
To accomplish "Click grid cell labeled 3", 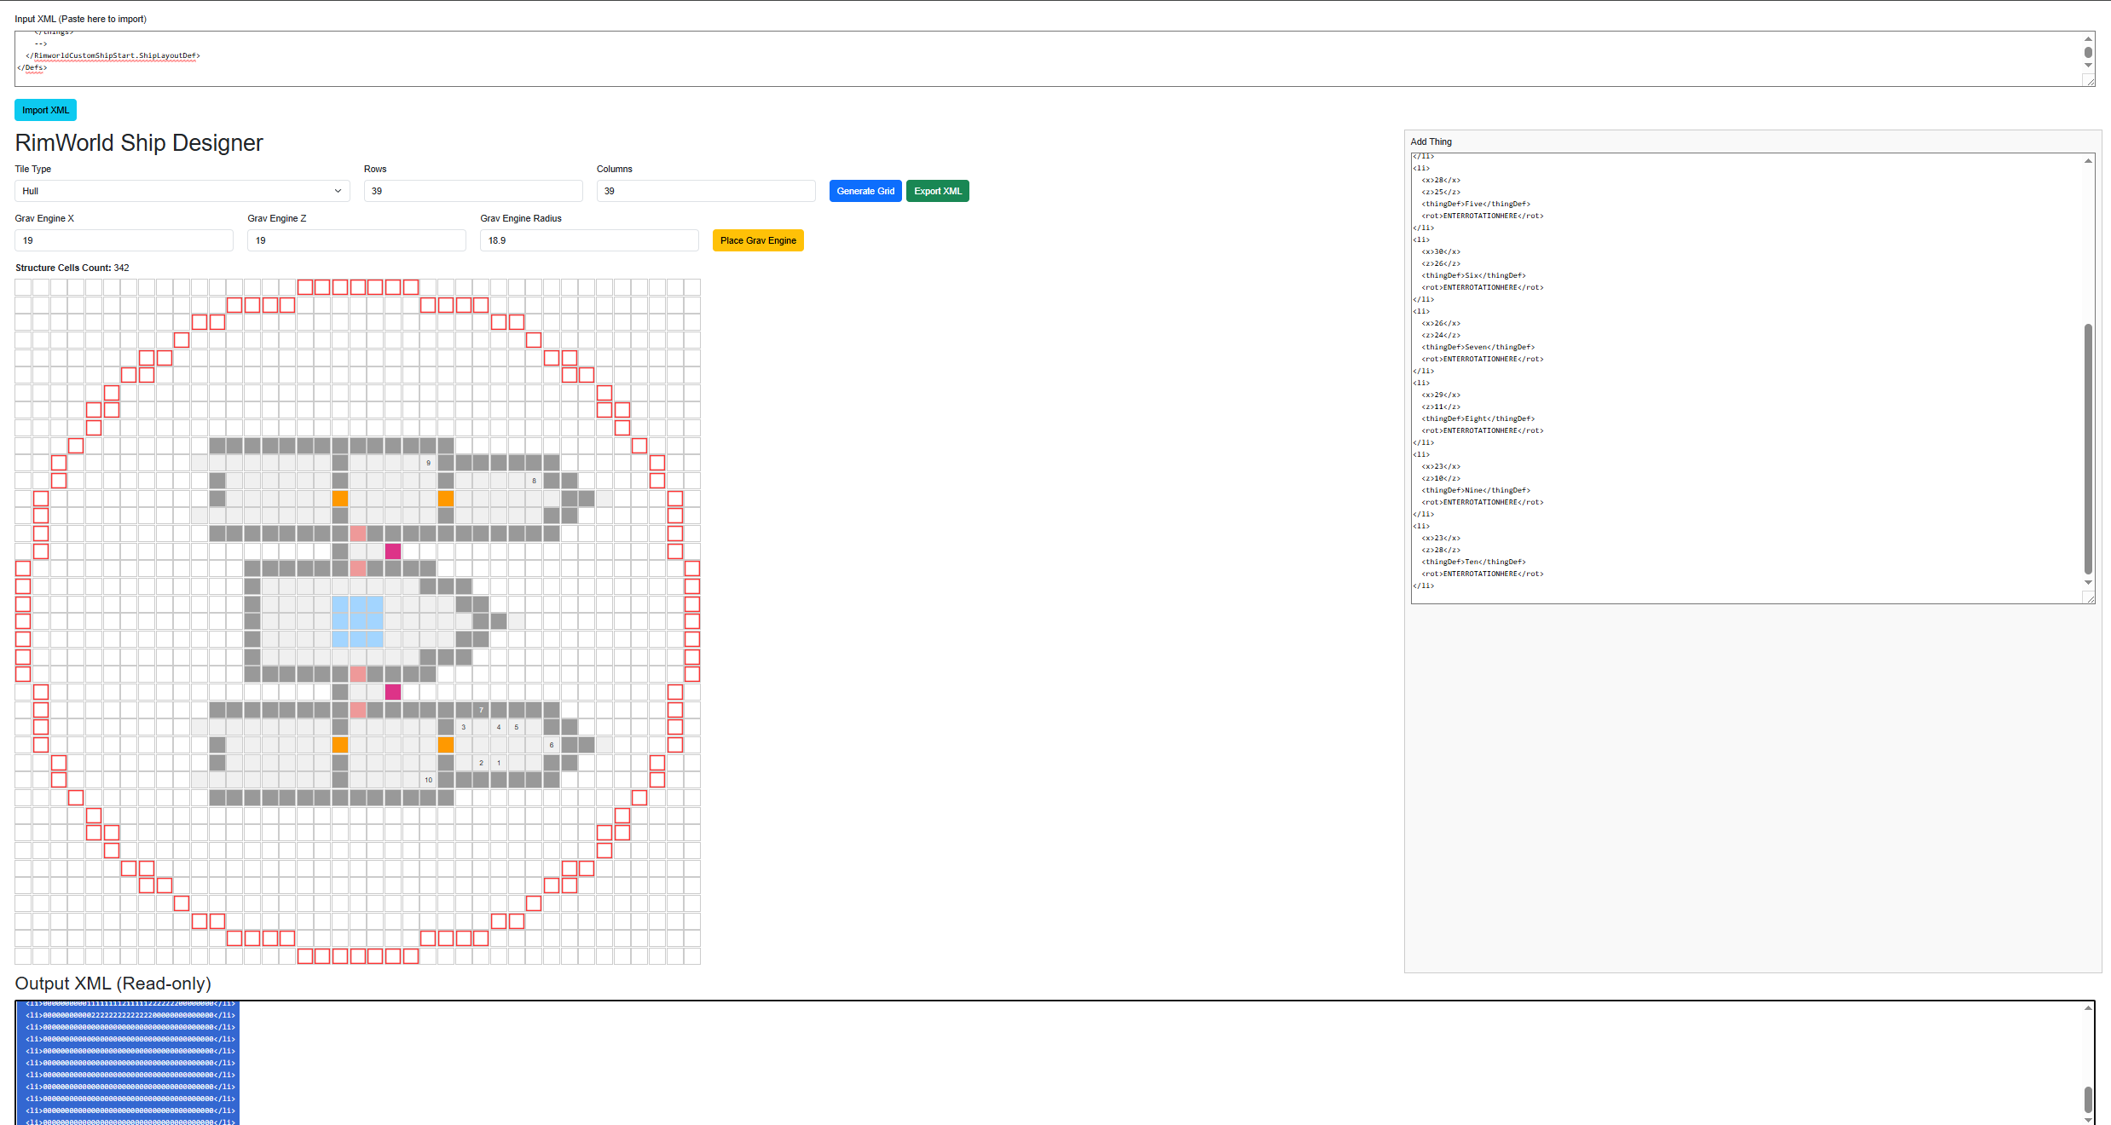I will (x=463, y=727).
